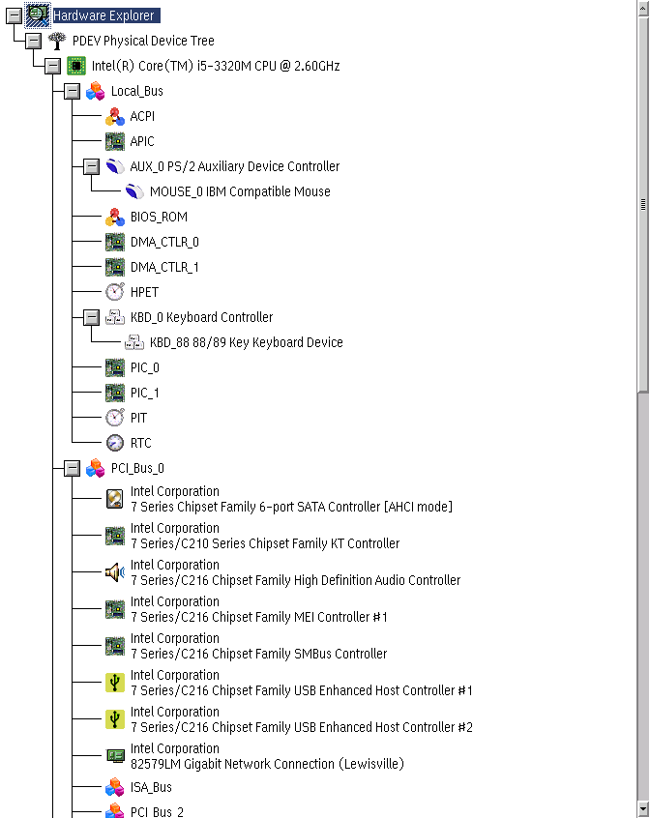Image resolution: width=650 pixels, height=818 pixels.
Task: Click the Hardware Explorer root icon
Action: pos(38,15)
